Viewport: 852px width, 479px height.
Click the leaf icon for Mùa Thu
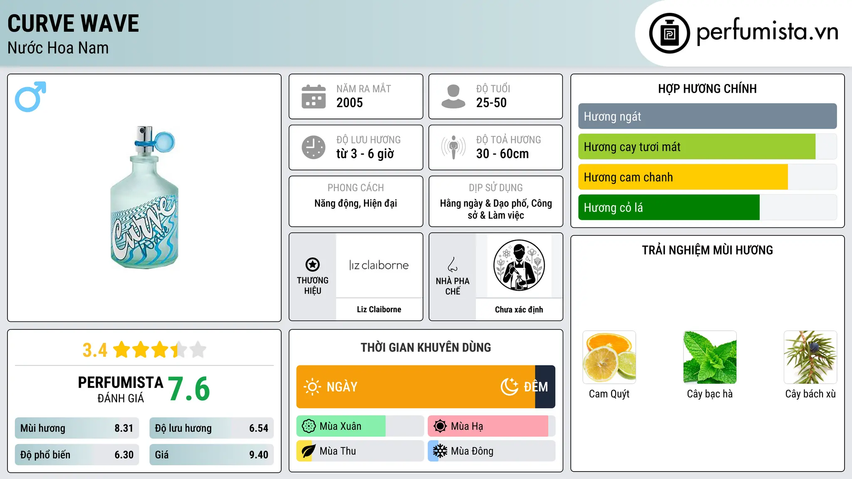point(309,451)
